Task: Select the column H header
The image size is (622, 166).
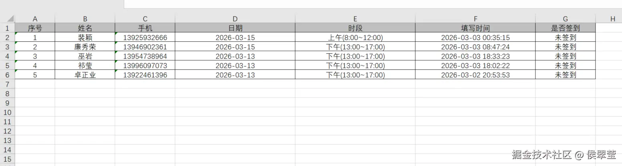Action: coord(613,19)
